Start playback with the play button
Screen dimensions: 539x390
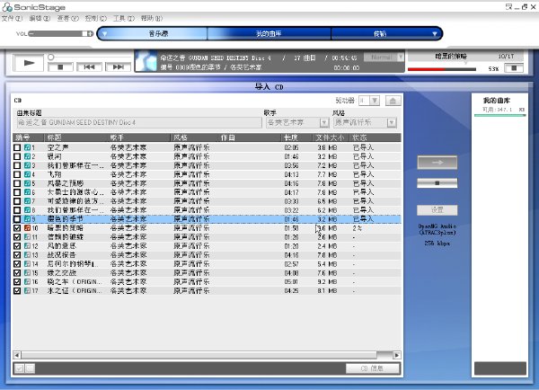tap(29, 63)
